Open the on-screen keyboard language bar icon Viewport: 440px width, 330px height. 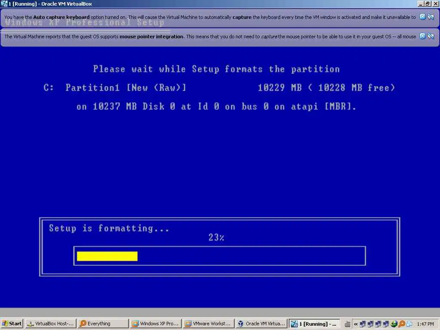348,324
